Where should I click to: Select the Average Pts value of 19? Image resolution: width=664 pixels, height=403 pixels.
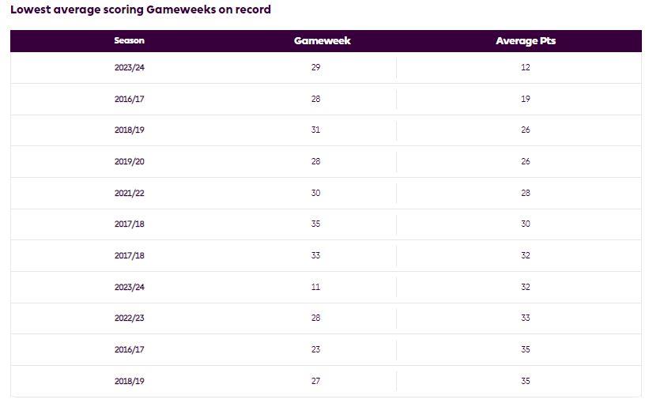(526, 99)
